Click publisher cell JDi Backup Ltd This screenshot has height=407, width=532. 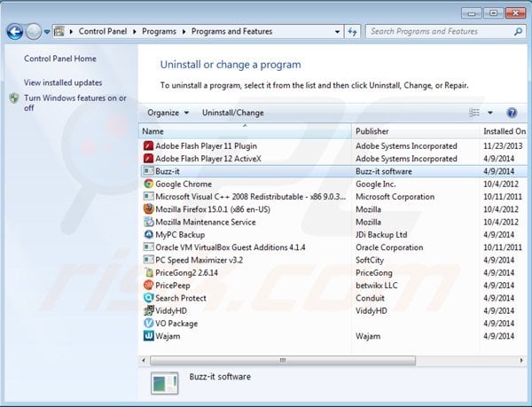point(381,235)
